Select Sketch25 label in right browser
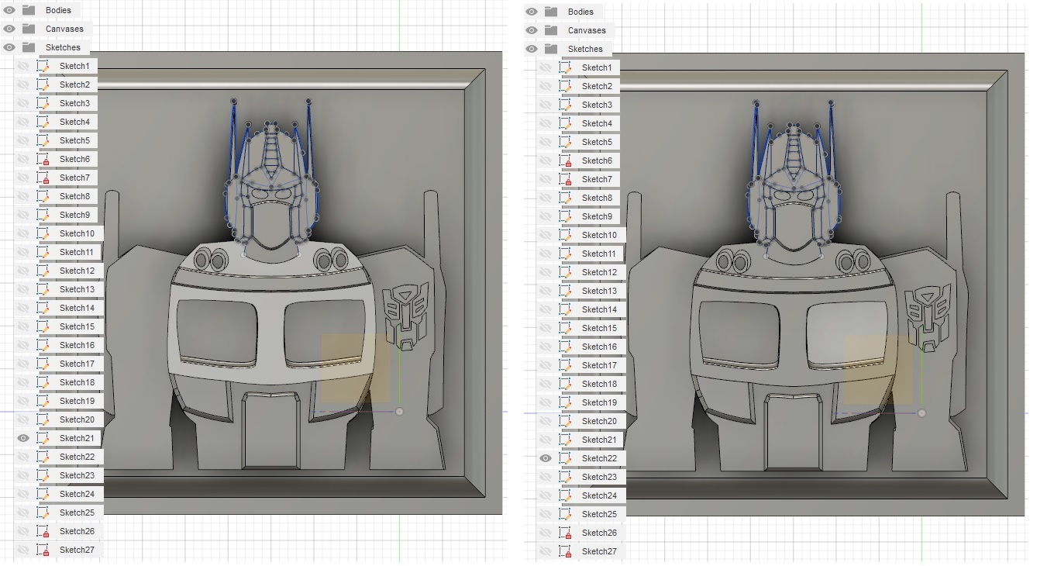Screen dimensions: 1054x566 599,514
